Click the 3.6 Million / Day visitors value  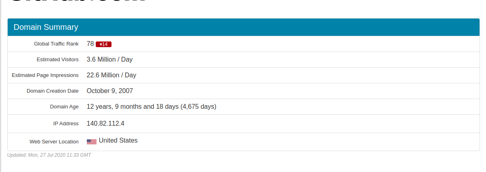(x=109, y=59)
